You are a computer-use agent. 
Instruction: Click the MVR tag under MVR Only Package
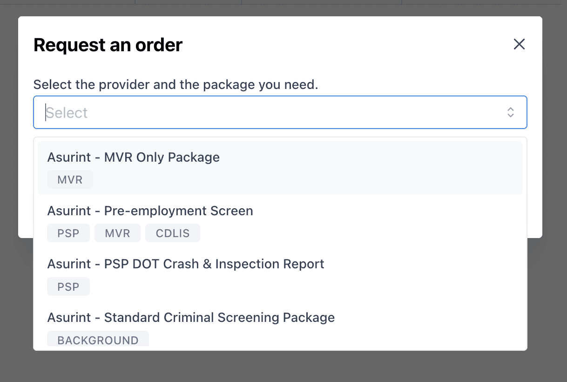coord(70,180)
